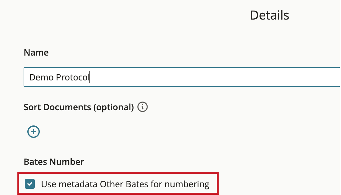
Task: Click the word '(optional)' beside Sort Documents
Action: (114, 107)
